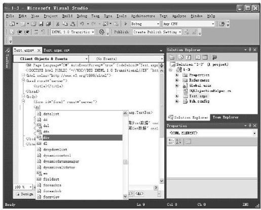261x210 pixels.
Task: Click IntelliSense list scroll down arrow
Action: point(125,196)
